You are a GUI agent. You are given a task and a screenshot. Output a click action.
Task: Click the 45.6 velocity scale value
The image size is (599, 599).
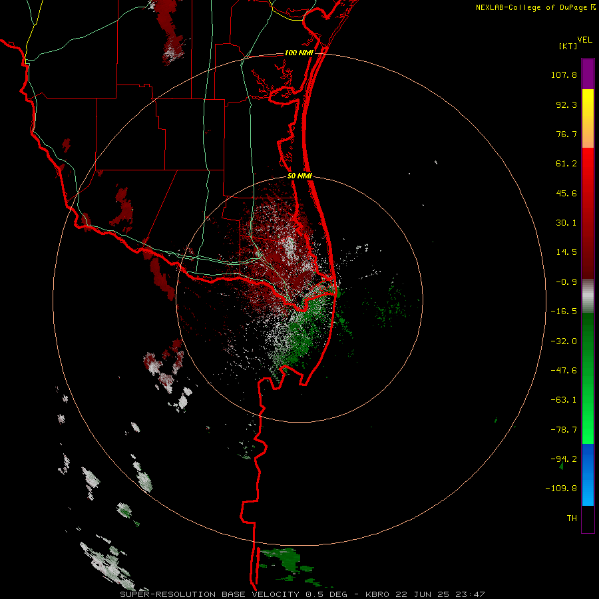(x=566, y=193)
